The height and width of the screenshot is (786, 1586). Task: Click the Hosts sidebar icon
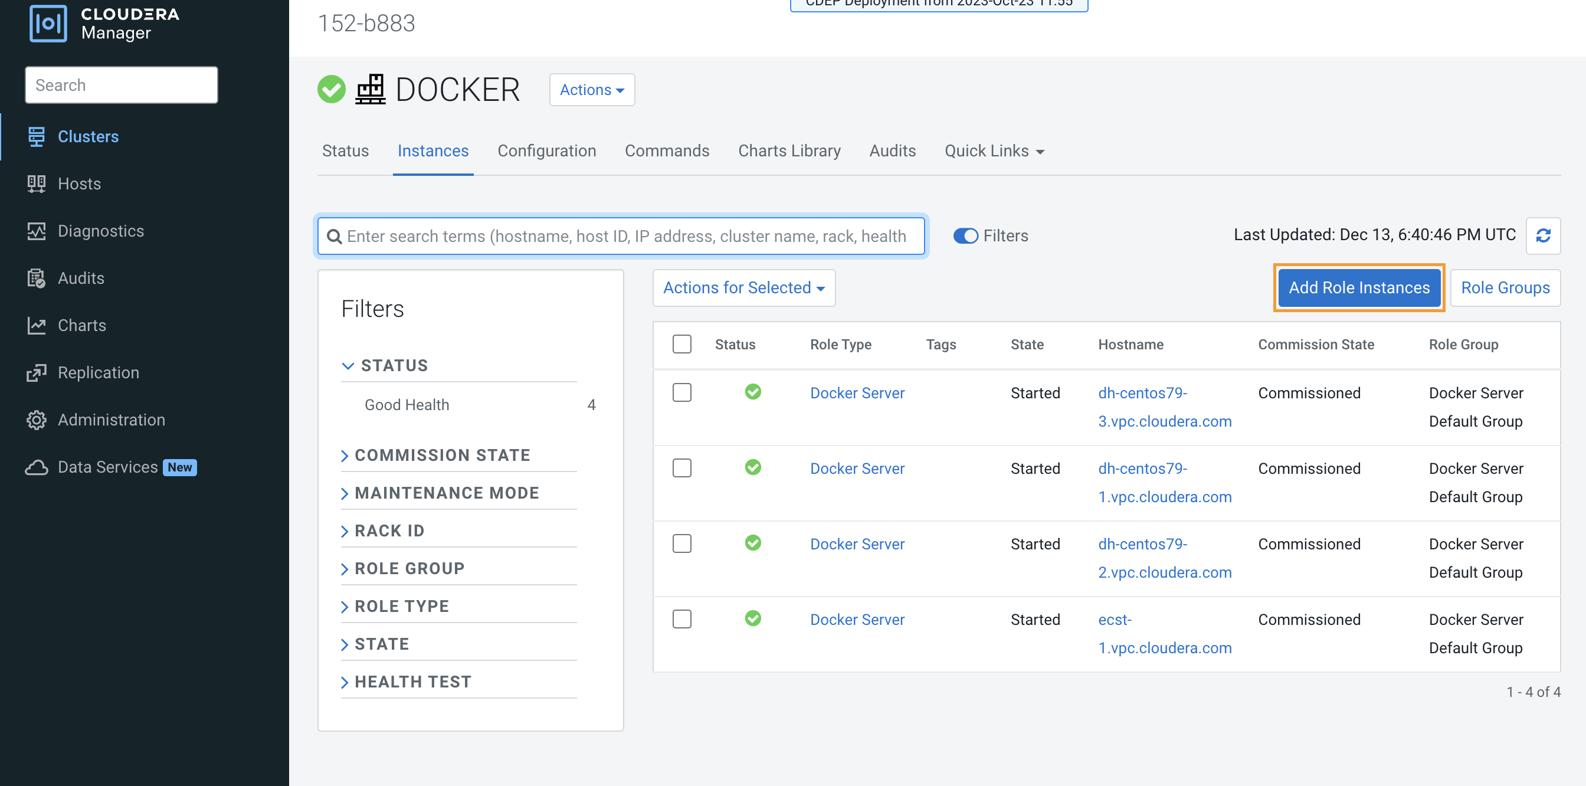point(37,184)
